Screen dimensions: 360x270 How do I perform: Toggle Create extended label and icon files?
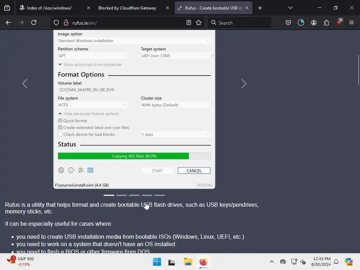point(60,127)
